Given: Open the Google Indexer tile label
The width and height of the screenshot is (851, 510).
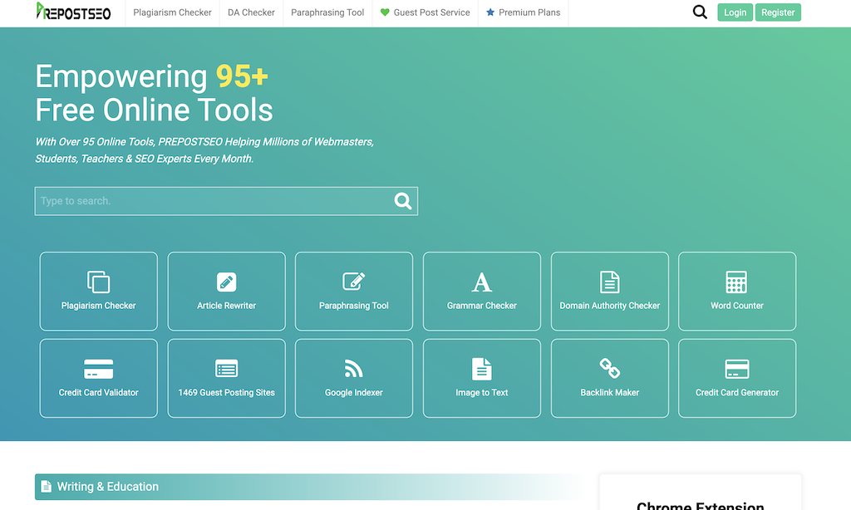Looking at the screenshot, I should point(354,392).
